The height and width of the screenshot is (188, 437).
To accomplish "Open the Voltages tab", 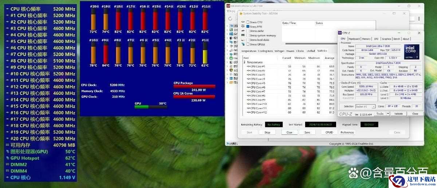I will (x=279, y=51).
